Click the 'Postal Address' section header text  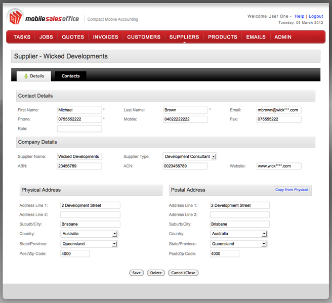(188, 190)
